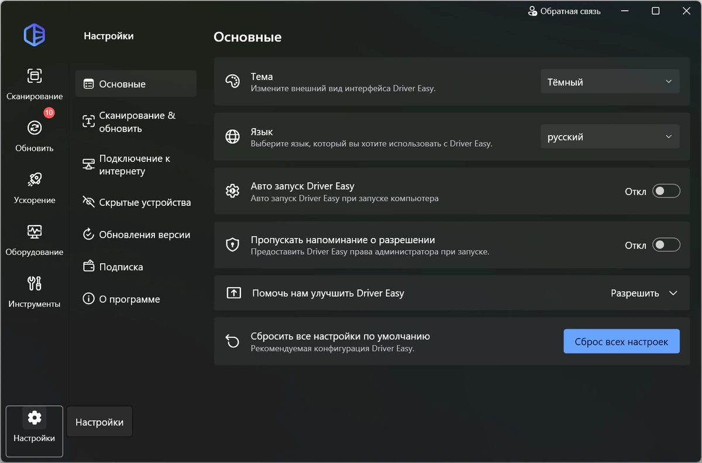
Task: Select Подключение к интернету settings tab
Action: click(x=136, y=165)
